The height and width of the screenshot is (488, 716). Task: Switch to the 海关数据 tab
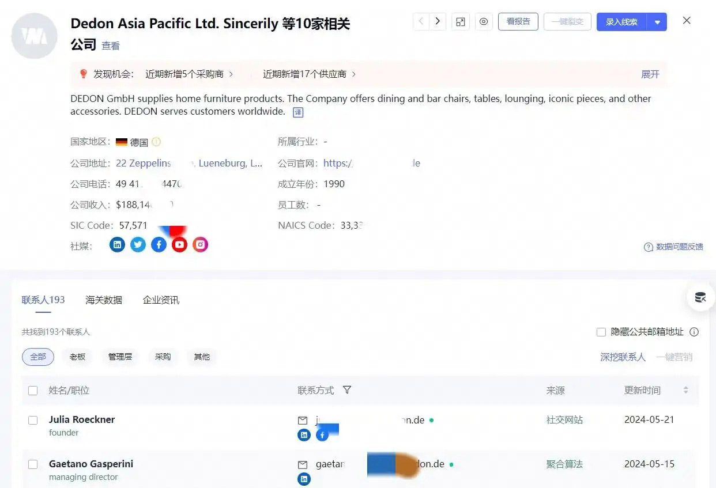tap(104, 300)
